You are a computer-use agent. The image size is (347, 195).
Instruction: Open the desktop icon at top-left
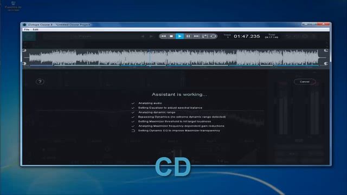click(13, 6)
